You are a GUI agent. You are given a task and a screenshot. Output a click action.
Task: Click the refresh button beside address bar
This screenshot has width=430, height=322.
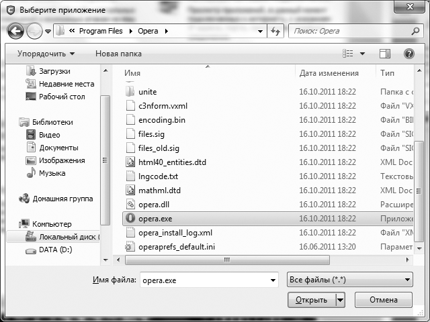(275, 32)
